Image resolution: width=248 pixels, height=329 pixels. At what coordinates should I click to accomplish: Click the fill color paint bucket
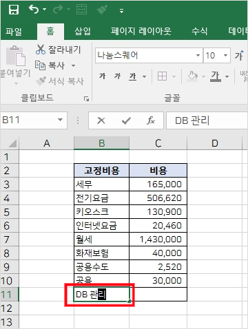(x=193, y=76)
